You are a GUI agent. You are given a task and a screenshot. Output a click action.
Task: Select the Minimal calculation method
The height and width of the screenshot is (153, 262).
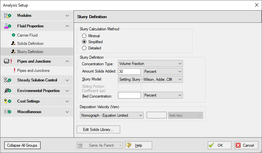point(84,36)
